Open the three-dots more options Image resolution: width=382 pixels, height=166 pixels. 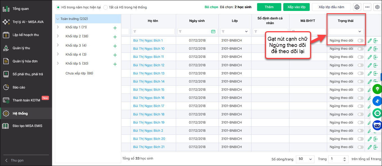tap(367, 7)
